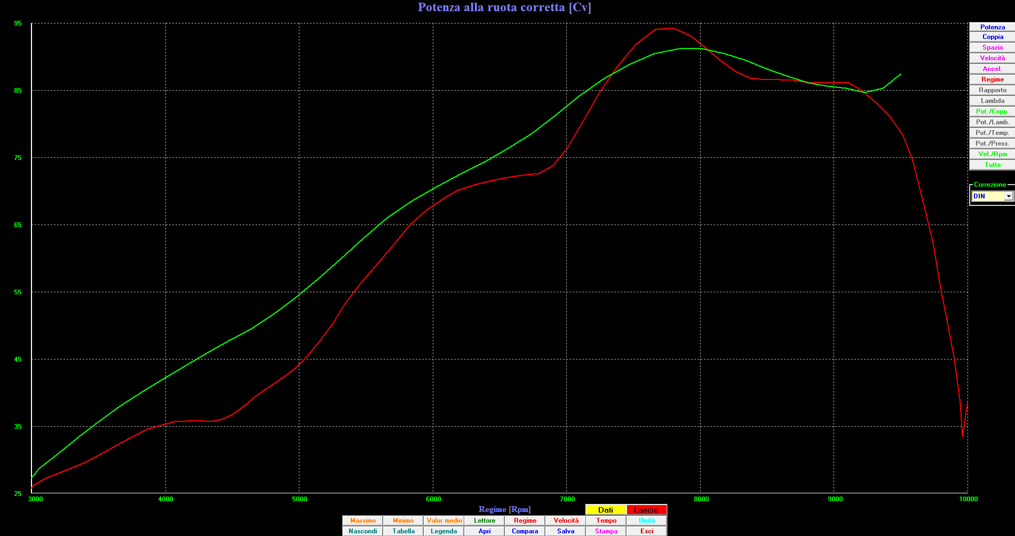This screenshot has height=536, width=1015.
Task: Open the Tabella data table
Action: click(403, 531)
